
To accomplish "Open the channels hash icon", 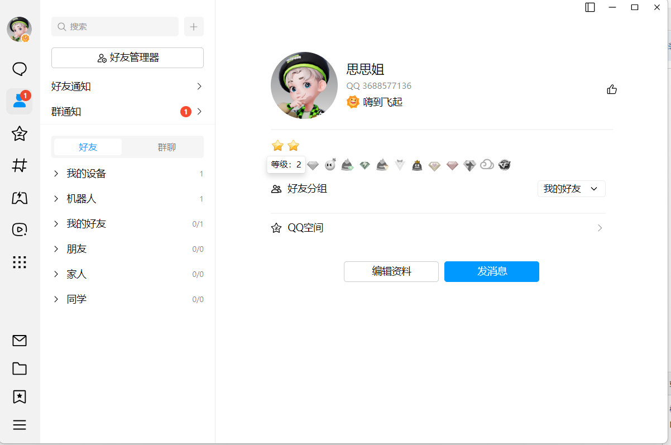I will tap(20, 165).
